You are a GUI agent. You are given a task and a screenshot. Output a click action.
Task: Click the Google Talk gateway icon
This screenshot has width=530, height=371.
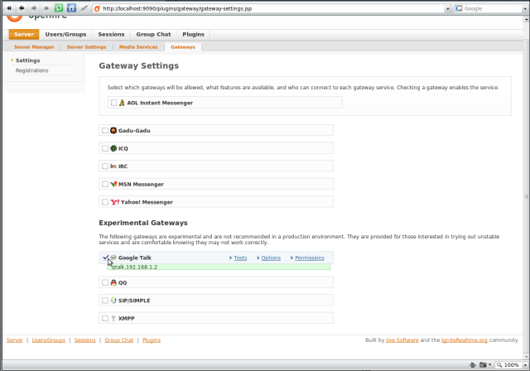point(113,258)
